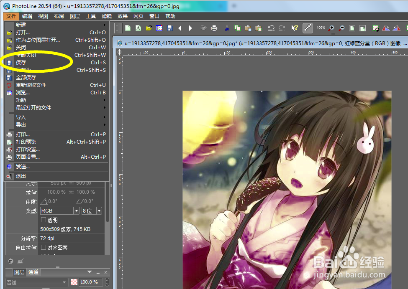Go to previous page with left arrow icon
The image size is (408, 289).
coord(180,28)
